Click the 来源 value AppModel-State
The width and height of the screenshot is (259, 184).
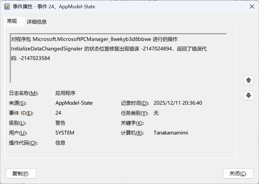click(74, 103)
